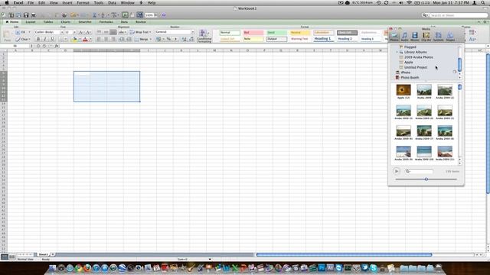Play slideshow button in Media browser

click(397, 171)
